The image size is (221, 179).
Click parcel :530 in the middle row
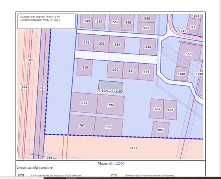click(115, 70)
